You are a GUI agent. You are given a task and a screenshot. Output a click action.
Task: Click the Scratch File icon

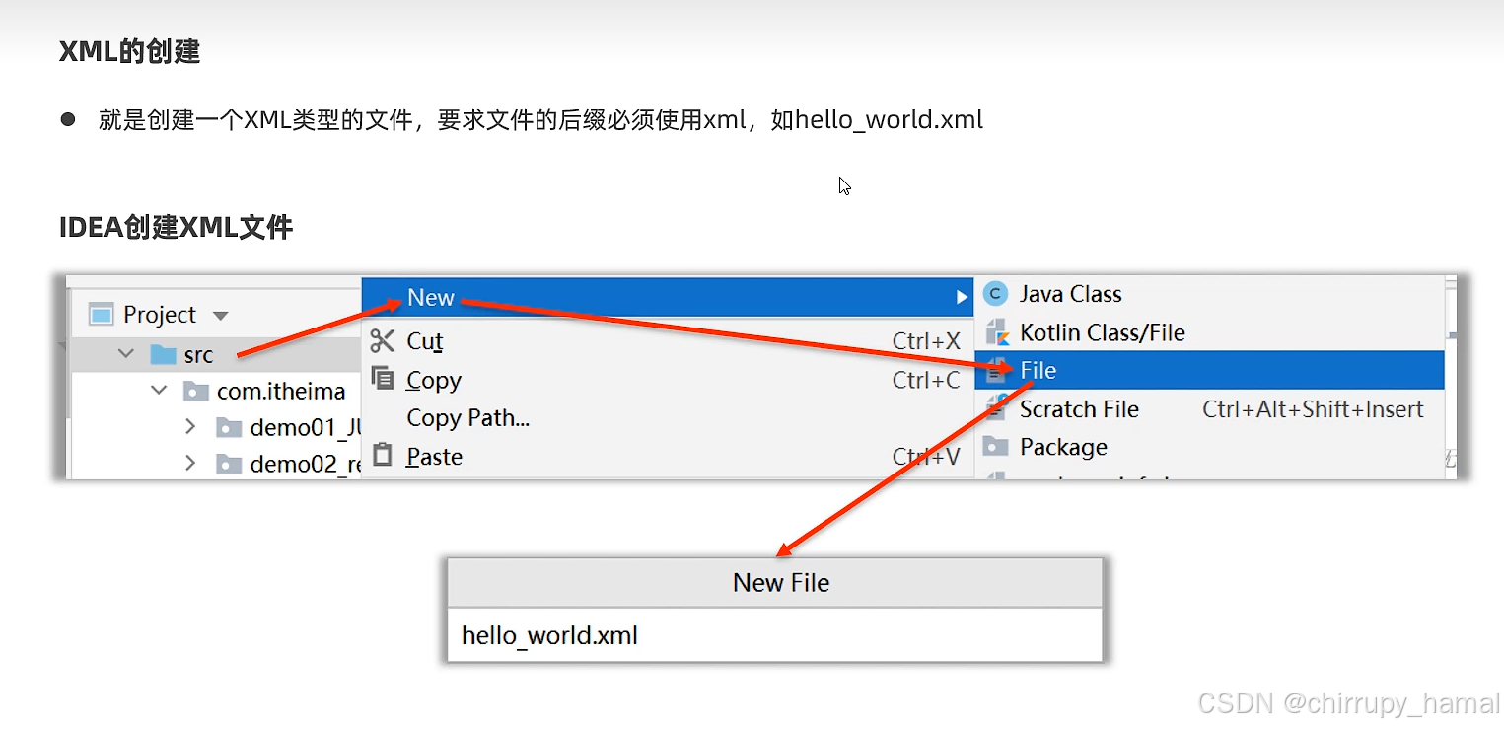pos(996,408)
